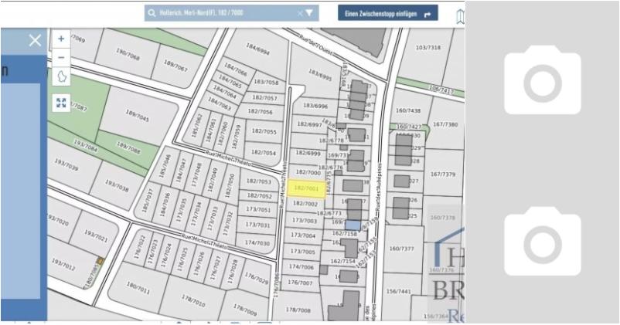Clear the address search field

pyautogui.click(x=299, y=13)
